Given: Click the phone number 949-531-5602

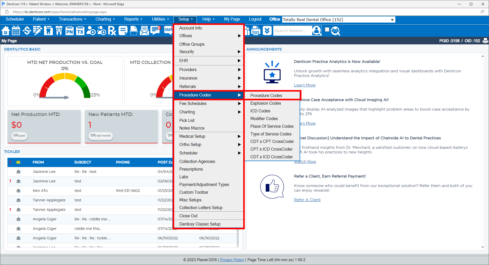Looking at the screenshot, I should [x=128, y=191].
